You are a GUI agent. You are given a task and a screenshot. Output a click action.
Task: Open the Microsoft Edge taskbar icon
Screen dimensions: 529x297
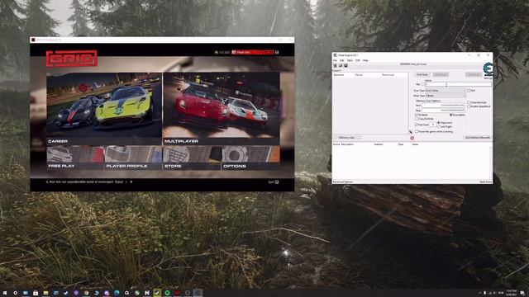[x=117, y=293]
